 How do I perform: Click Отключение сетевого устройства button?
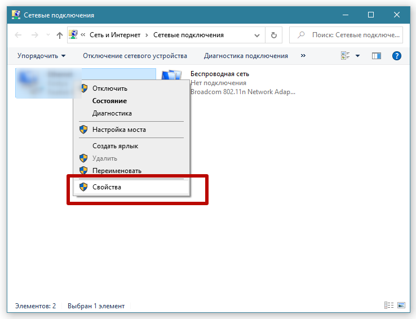[x=135, y=56]
